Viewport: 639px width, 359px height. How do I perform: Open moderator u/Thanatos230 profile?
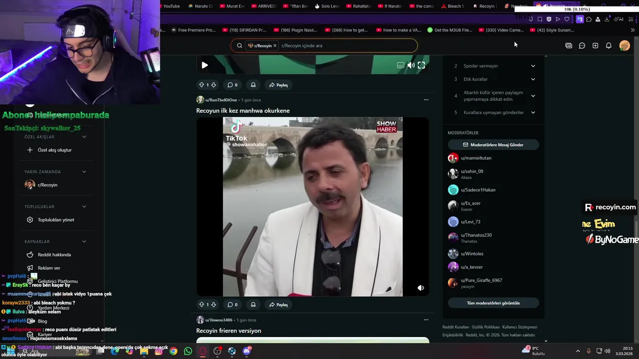coord(476,235)
